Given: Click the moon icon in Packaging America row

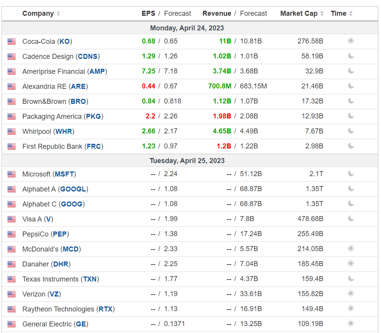Looking at the screenshot, I should [351, 116].
